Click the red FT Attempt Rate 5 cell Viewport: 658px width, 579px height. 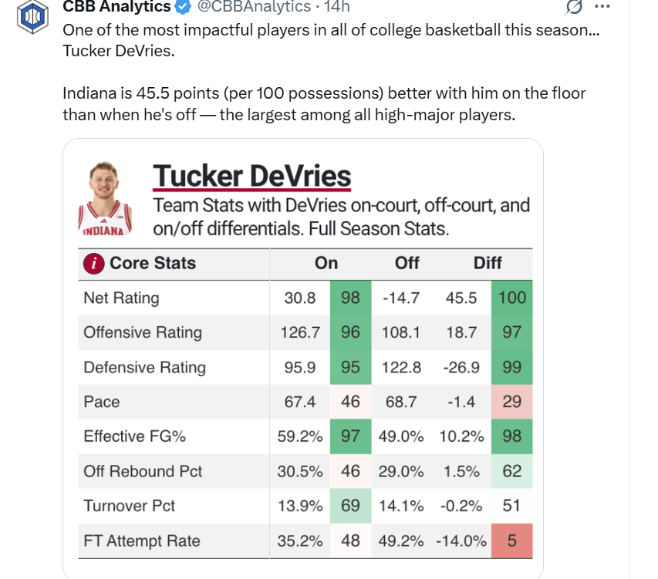[512, 540]
